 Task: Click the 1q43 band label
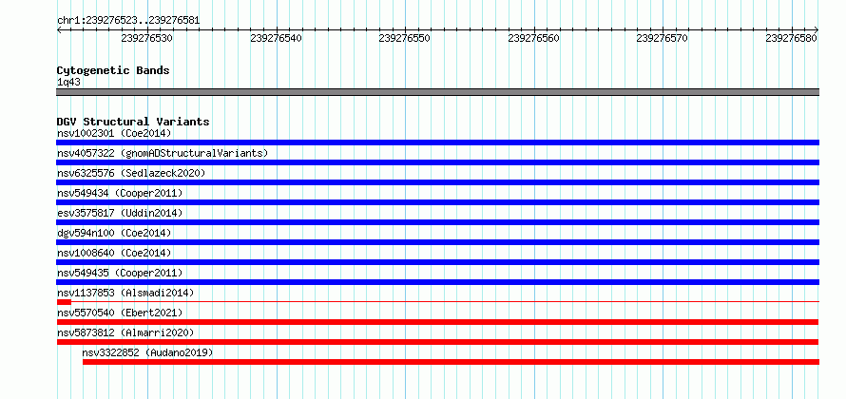69,82
